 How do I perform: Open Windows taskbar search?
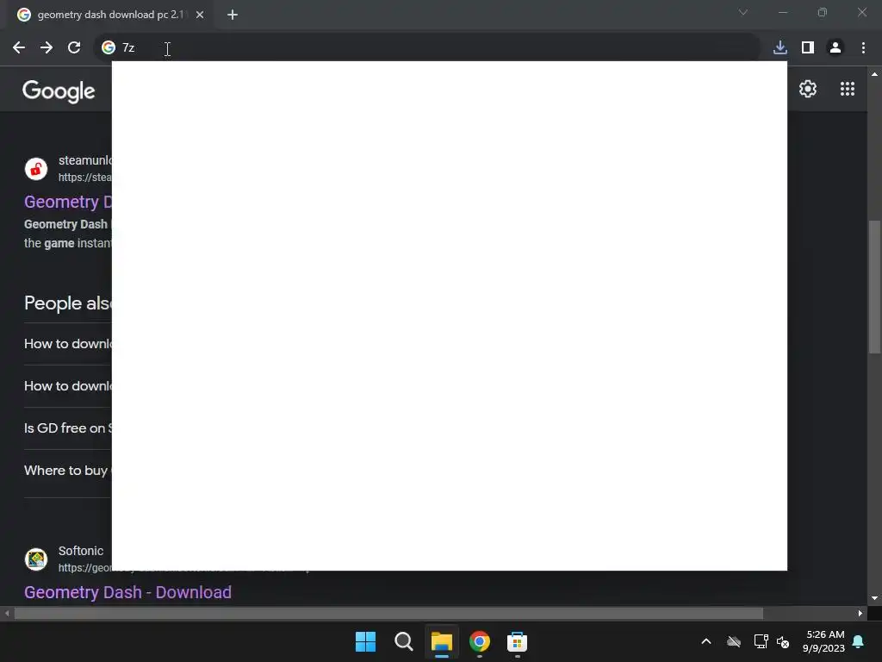(403, 641)
